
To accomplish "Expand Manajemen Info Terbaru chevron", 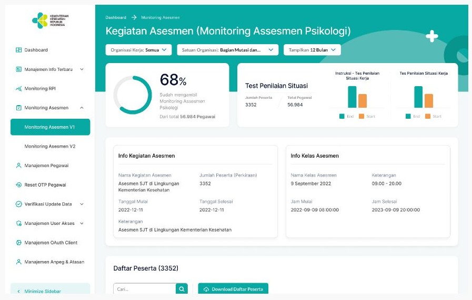I will 82,69.
